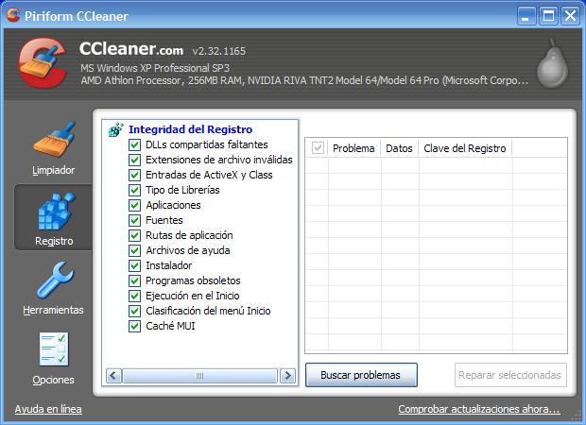Open Opciones checklist icon
The image size is (586, 425).
(54, 349)
